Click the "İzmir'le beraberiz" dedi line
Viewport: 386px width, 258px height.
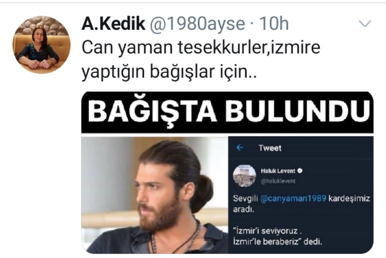tap(277, 242)
